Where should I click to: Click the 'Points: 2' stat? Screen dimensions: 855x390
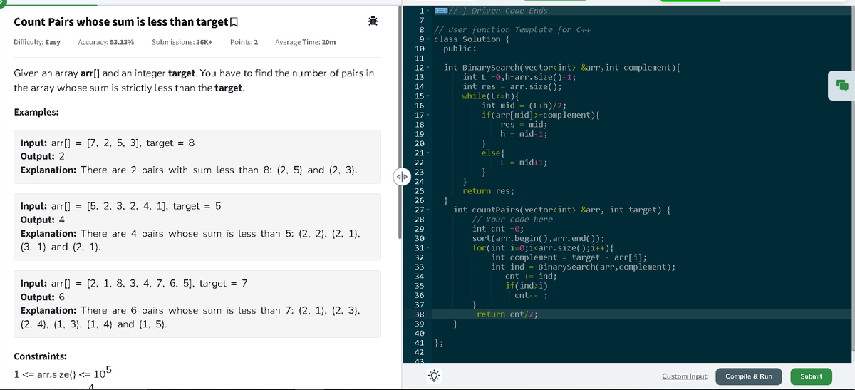point(244,42)
